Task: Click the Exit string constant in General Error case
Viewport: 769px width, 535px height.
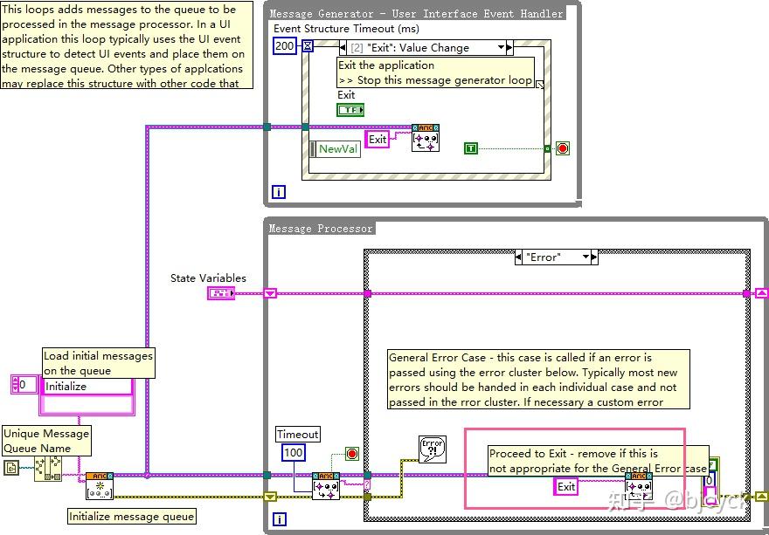Action: pos(565,487)
